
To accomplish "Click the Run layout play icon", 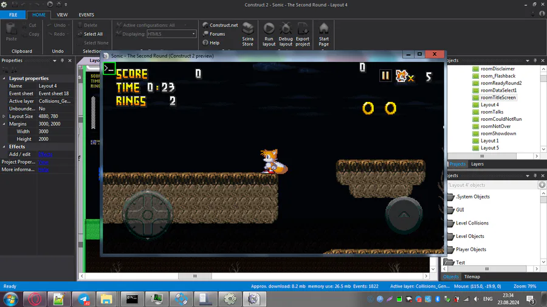I will click(269, 29).
